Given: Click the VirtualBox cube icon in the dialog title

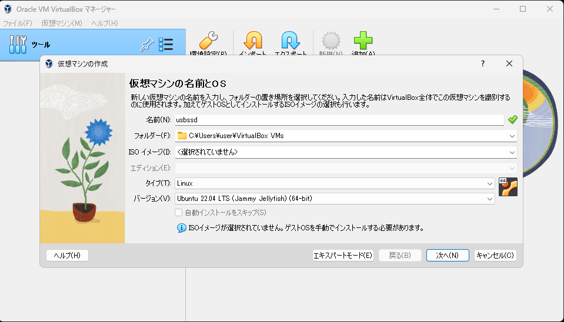Looking at the screenshot, I should (49, 63).
